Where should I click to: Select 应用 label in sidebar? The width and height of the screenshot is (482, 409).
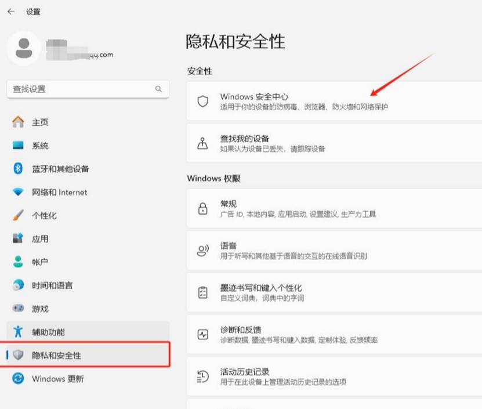pyautogui.click(x=40, y=239)
